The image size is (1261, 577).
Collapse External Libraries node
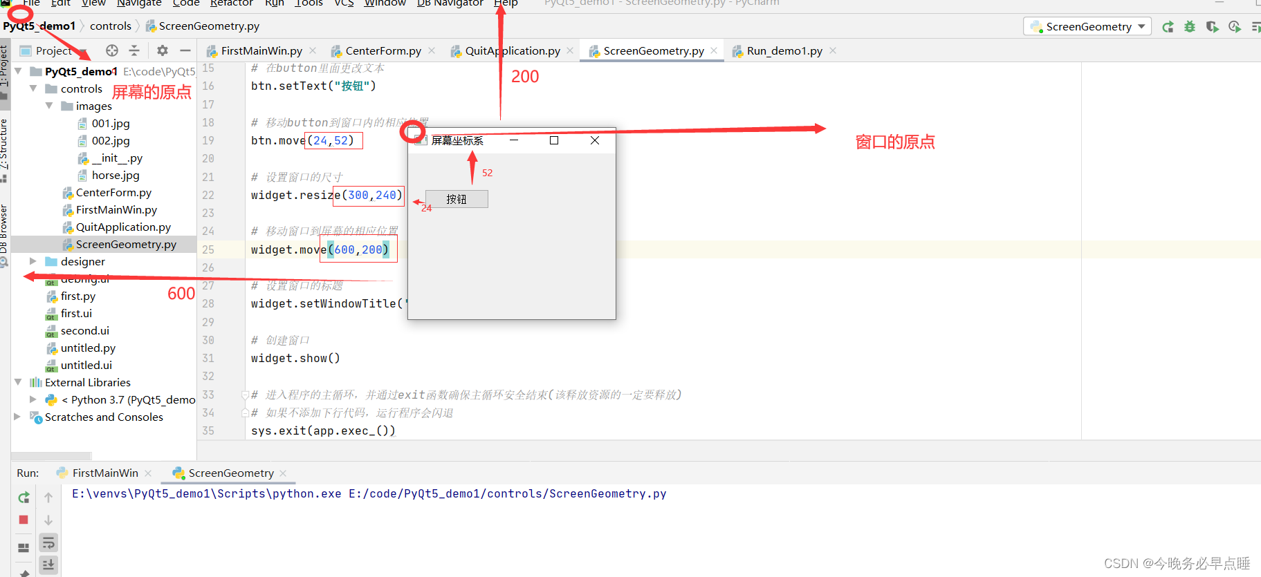click(x=19, y=382)
